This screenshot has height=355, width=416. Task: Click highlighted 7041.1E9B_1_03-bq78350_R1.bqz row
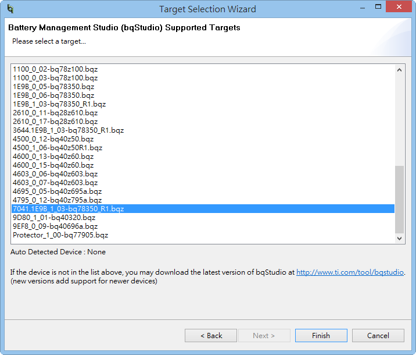pos(203,209)
